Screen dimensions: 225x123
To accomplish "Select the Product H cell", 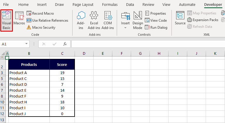I will (29, 102).
